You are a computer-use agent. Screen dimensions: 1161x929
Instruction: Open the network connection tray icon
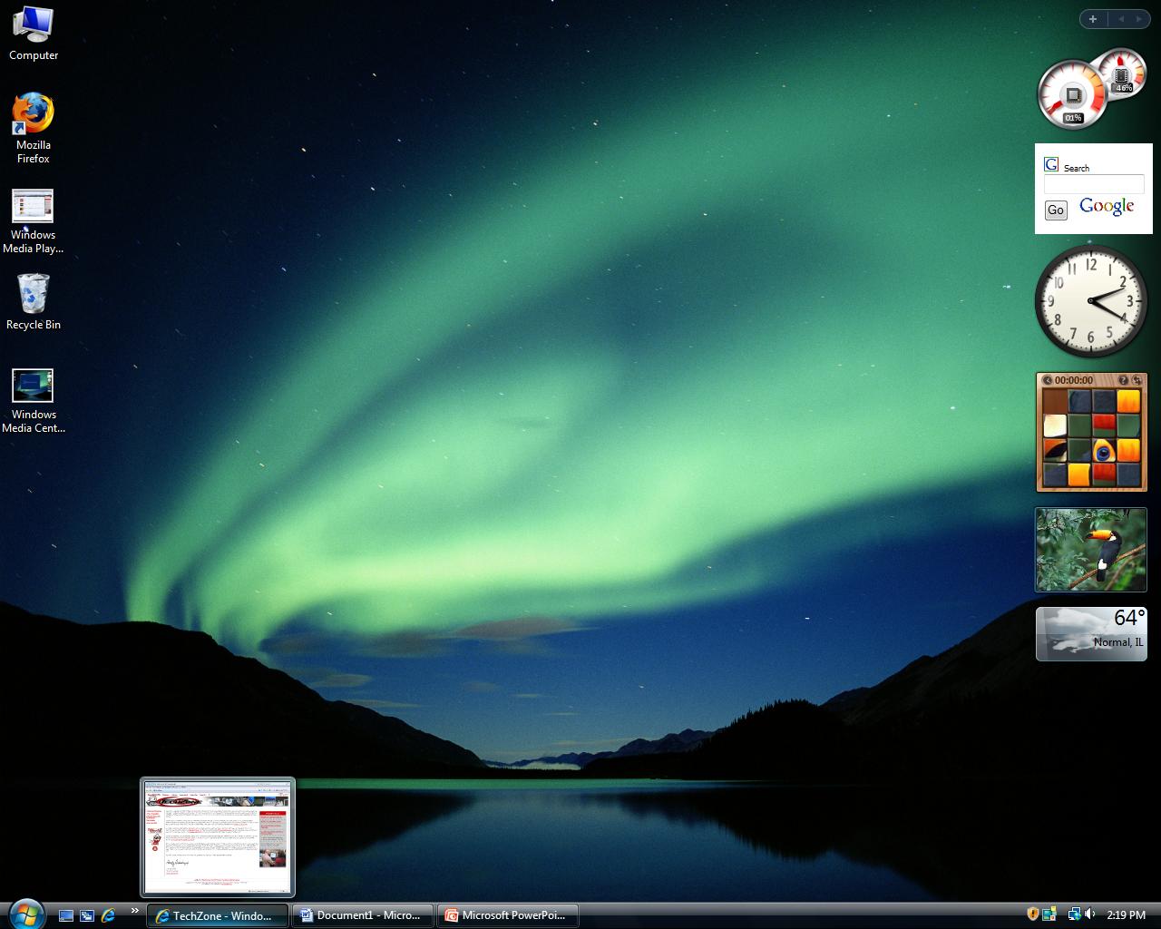(x=1074, y=914)
